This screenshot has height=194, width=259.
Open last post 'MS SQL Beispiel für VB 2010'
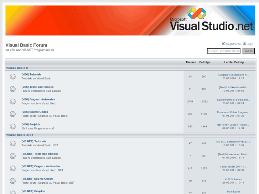pos(233,142)
